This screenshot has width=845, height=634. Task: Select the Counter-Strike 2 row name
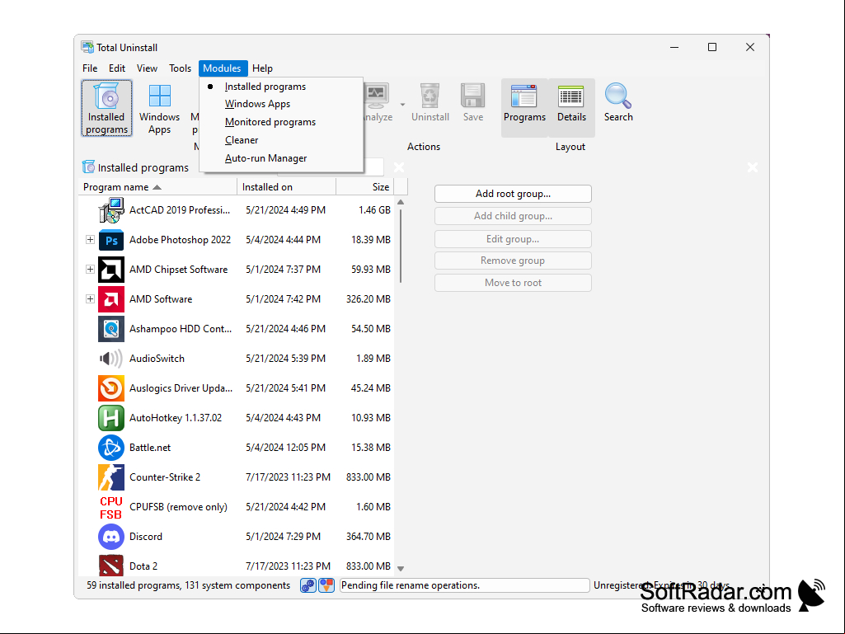(x=165, y=477)
